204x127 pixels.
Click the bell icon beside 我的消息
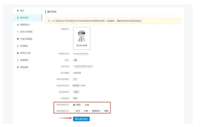pyautogui.click(x=18, y=67)
